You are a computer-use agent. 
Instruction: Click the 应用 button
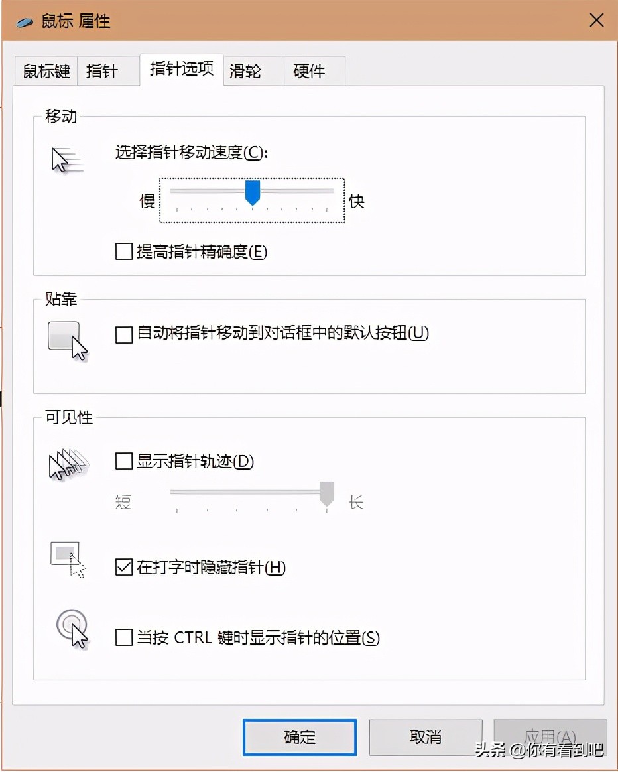click(550, 737)
